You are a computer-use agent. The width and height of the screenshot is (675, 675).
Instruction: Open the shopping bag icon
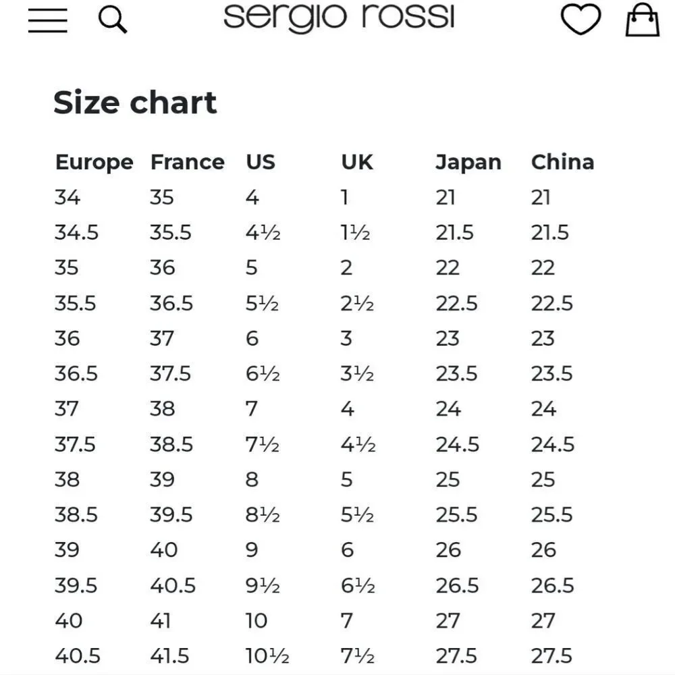[643, 20]
